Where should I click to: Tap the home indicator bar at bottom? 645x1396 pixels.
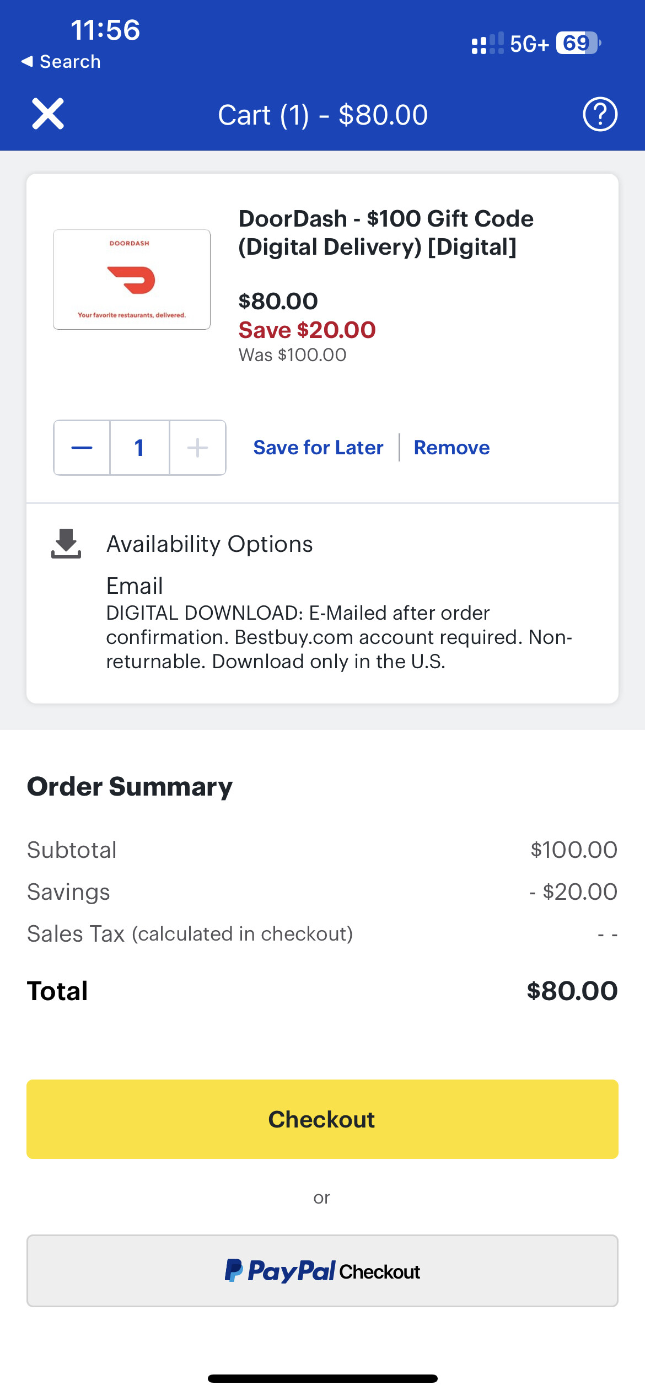pyautogui.click(x=322, y=1378)
